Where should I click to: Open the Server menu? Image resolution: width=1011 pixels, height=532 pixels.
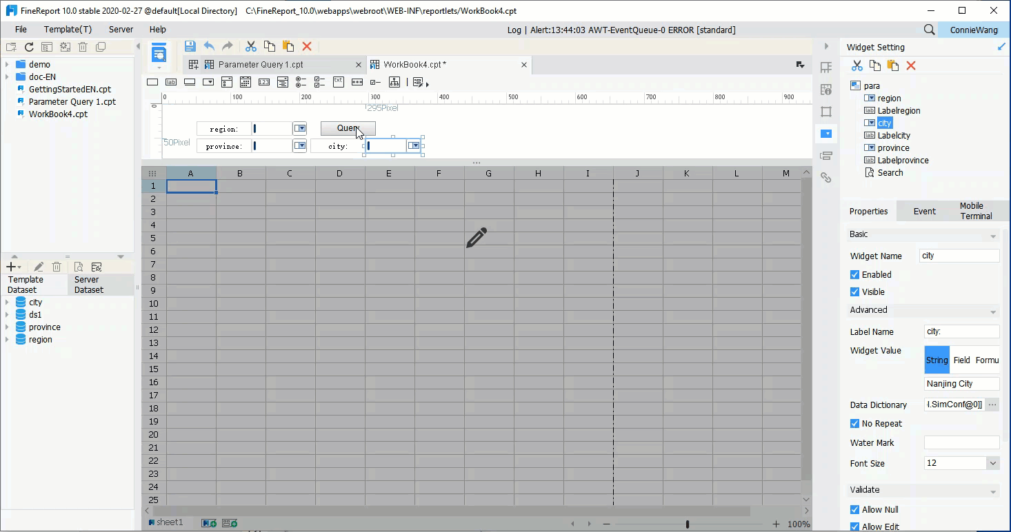[x=121, y=30]
